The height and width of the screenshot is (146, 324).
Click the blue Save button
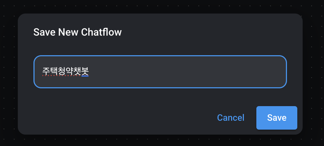click(x=277, y=118)
